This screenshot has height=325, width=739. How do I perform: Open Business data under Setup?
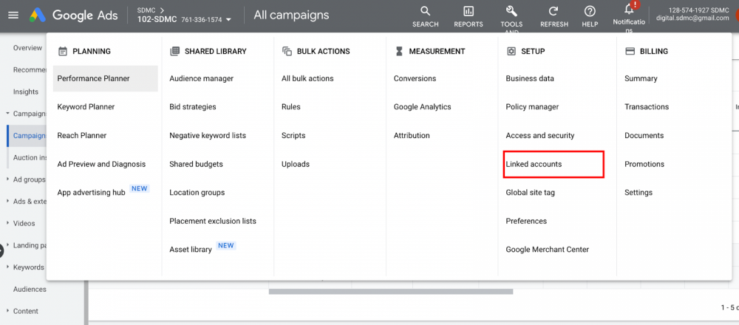(x=530, y=78)
